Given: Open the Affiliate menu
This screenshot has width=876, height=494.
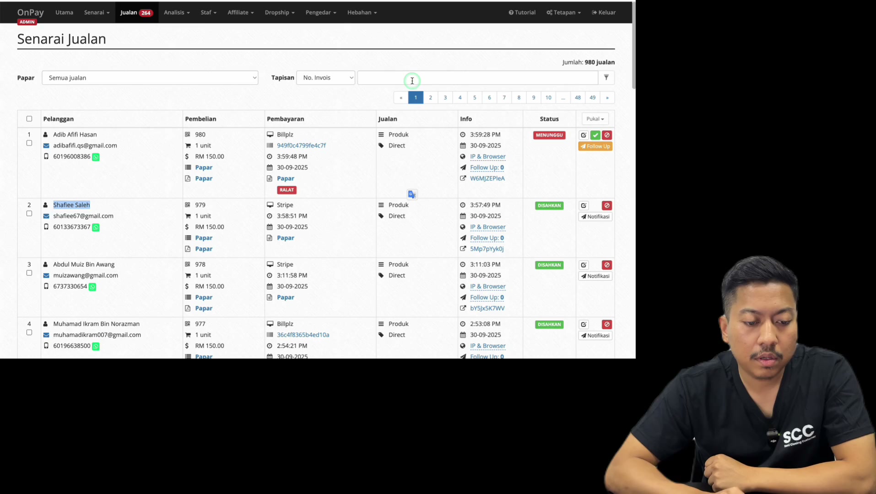Looking at the screenshot, I should pyautogui.click(x=240, y=12).
